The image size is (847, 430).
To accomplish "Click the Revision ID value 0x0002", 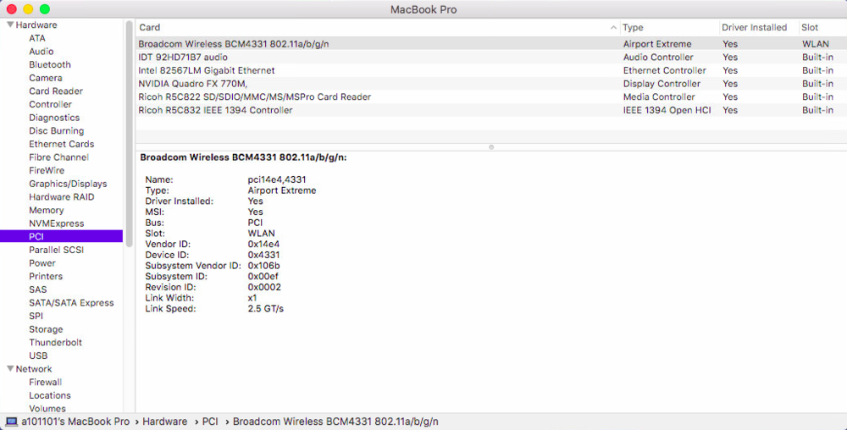I will pos(264,287).
